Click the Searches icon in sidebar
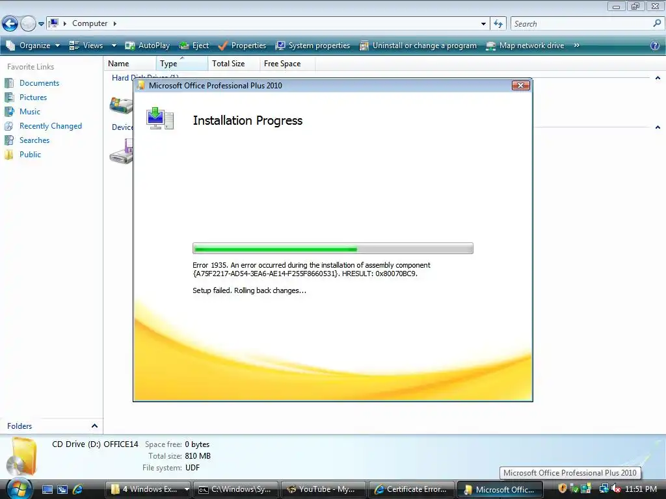The width and height of the screenshot is (666, 499). [x=9, y=140]
